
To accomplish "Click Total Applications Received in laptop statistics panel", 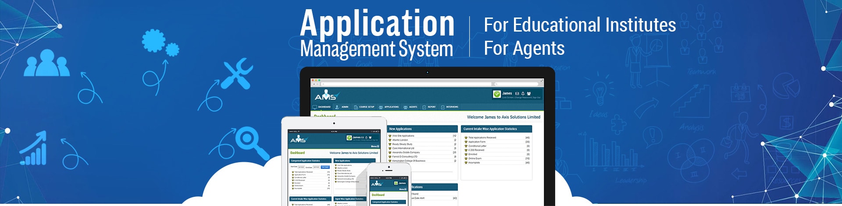I will [497, 138].
